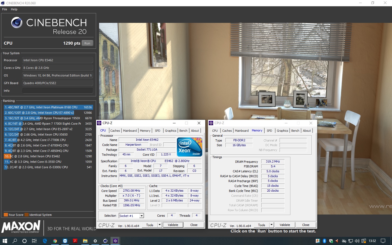Open the Windows Start menu

point(5,241)
